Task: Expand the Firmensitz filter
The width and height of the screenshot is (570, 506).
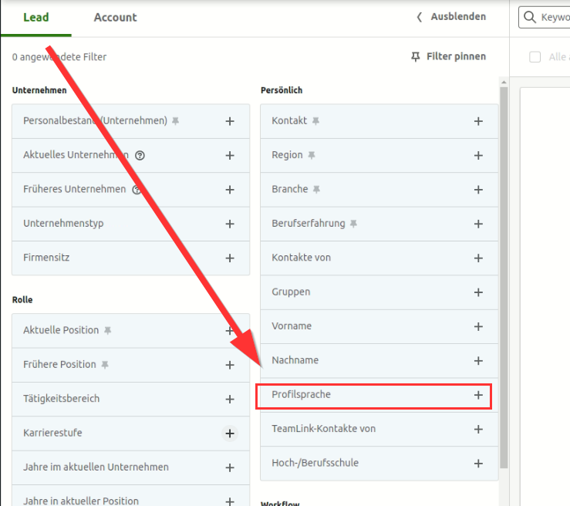Action: coord(229,258)
